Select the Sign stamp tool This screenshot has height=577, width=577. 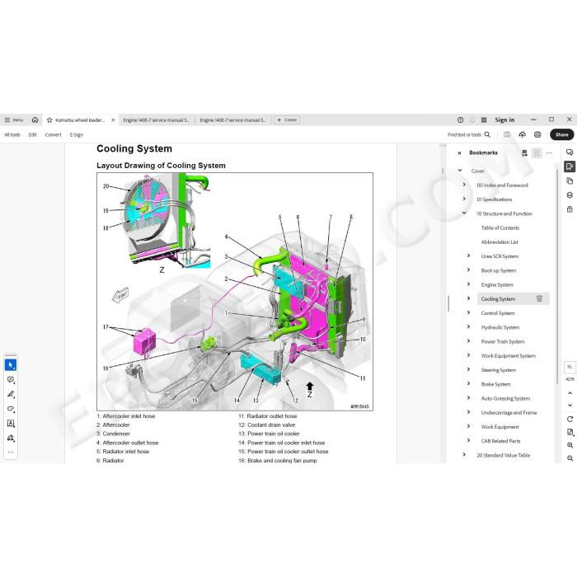pos(11,438)
